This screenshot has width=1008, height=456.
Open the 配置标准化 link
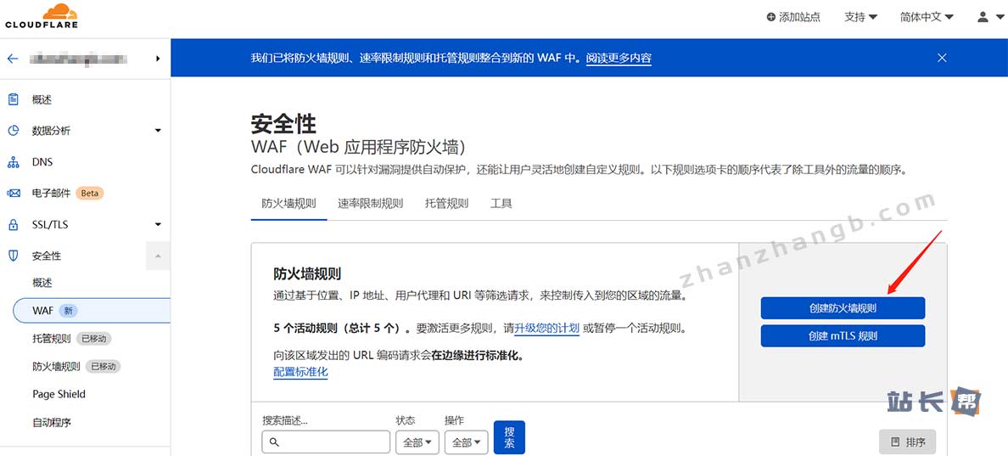click(x=300, y=373)
